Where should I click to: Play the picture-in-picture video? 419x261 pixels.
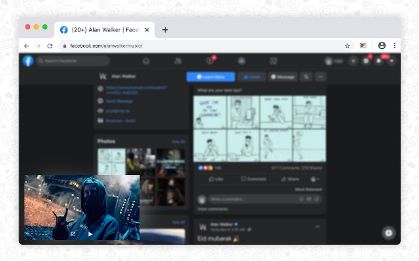(91, 234)
